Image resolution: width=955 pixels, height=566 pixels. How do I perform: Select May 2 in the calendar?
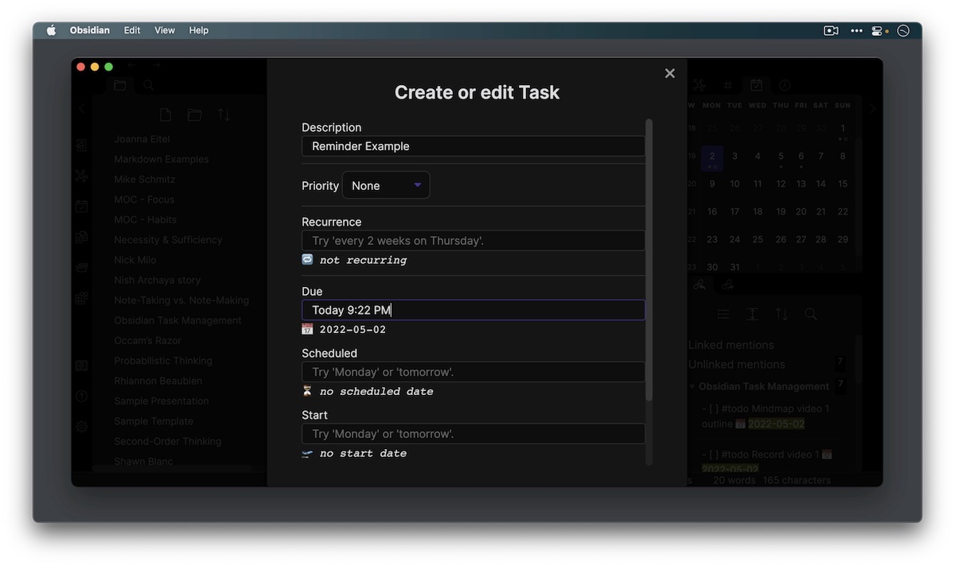click(x=712, y=157)
